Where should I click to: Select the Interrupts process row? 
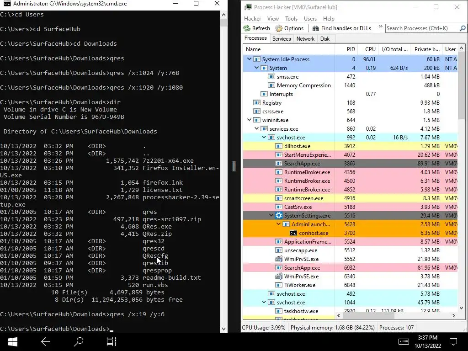pyautogui.click(x=350, y=94)
